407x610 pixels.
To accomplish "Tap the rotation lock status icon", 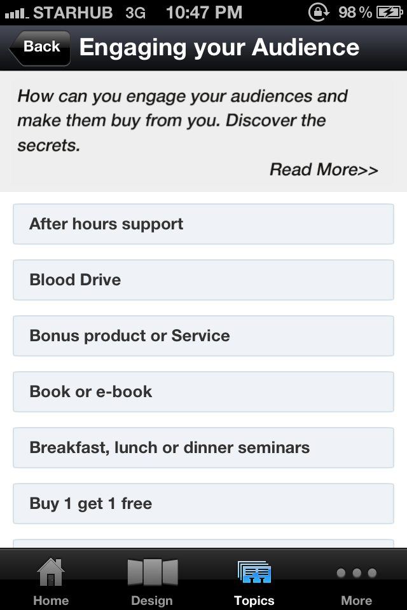I will [x=319, y=12].
